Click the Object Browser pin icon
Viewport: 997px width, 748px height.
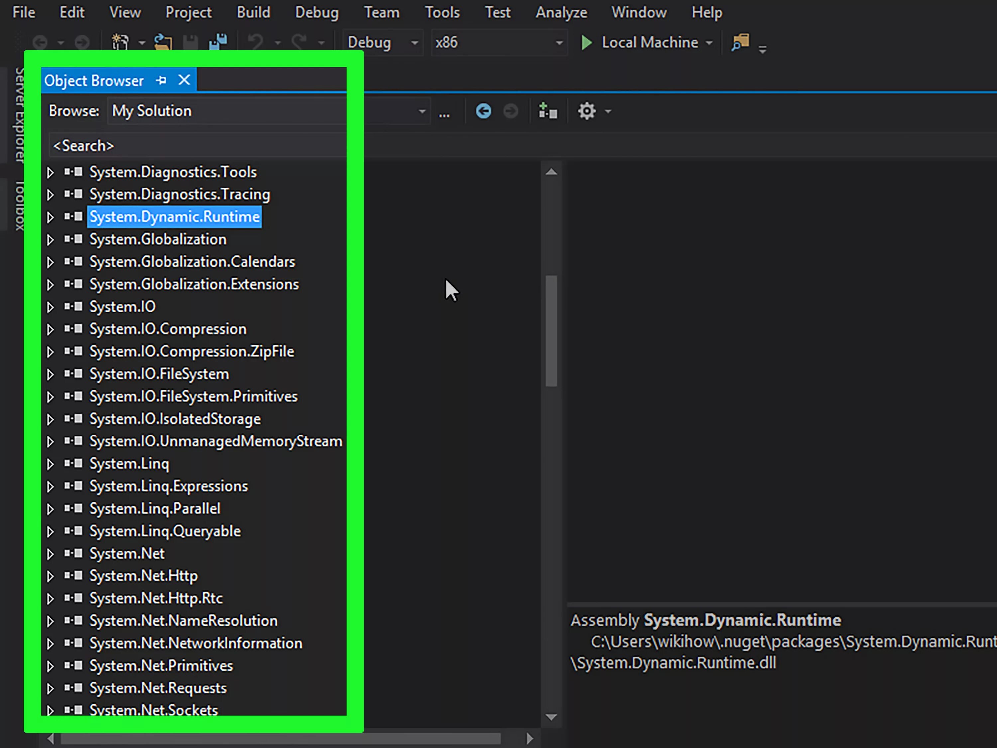point(160,80)
